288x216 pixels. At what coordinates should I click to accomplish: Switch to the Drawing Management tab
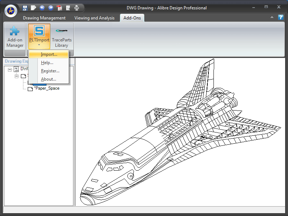(44, 18)
